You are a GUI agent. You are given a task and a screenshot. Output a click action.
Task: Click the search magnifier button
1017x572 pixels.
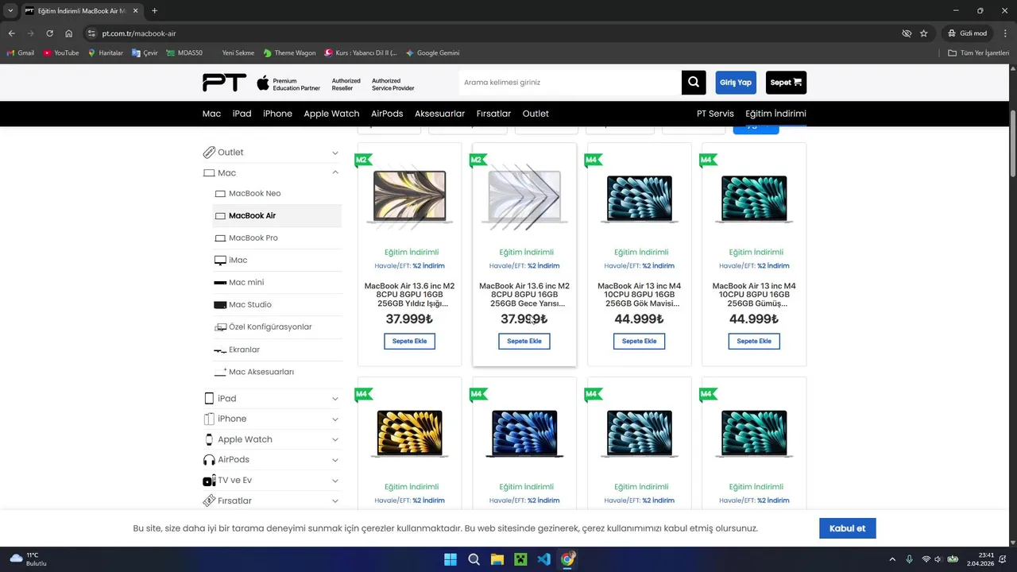693,83
